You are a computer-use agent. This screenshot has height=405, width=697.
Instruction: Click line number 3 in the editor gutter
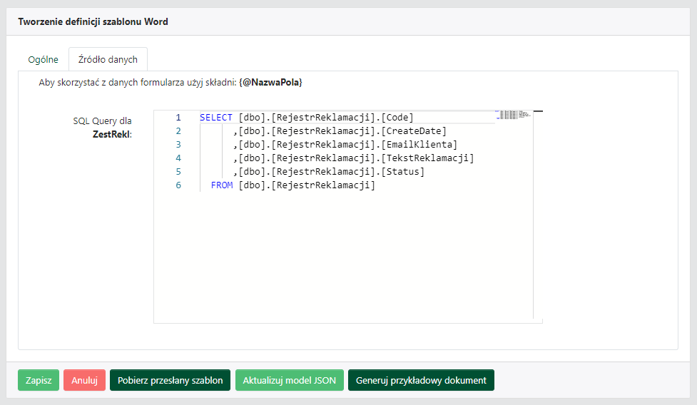(178, 144)
